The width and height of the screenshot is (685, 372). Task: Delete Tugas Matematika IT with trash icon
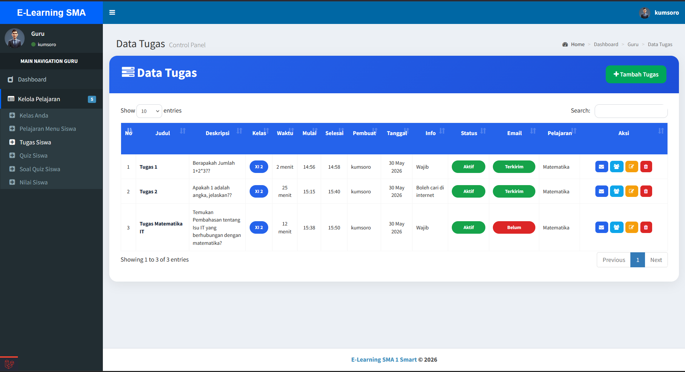pos(646,227)
